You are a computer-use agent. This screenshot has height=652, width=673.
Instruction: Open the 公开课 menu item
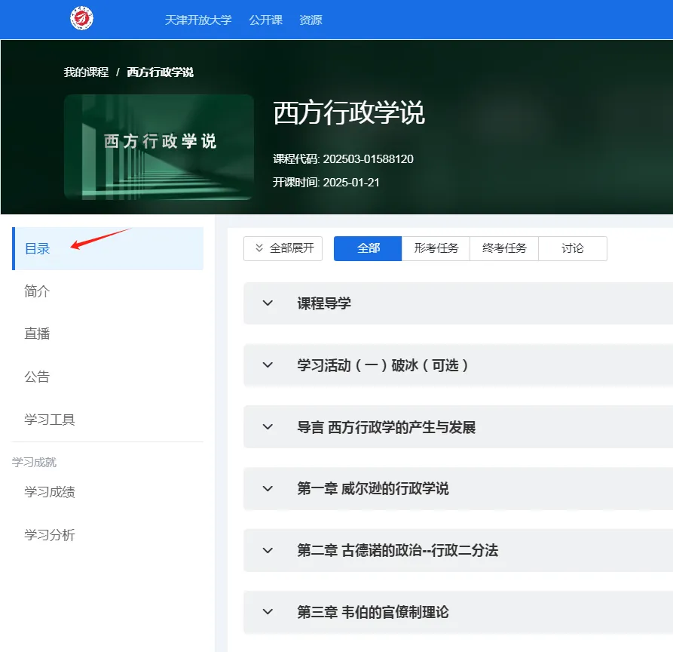pos(265,20)
